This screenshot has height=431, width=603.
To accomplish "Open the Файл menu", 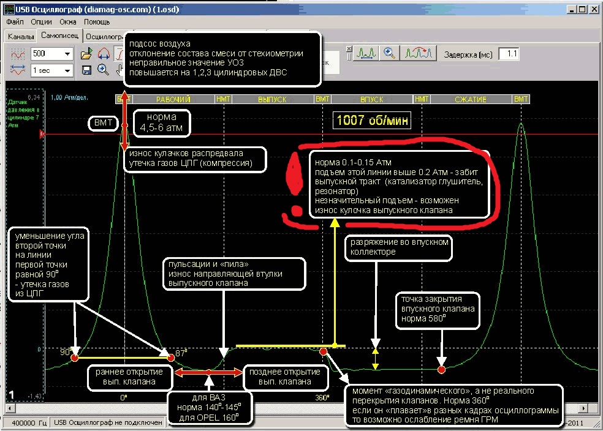I will pos(15,21).
